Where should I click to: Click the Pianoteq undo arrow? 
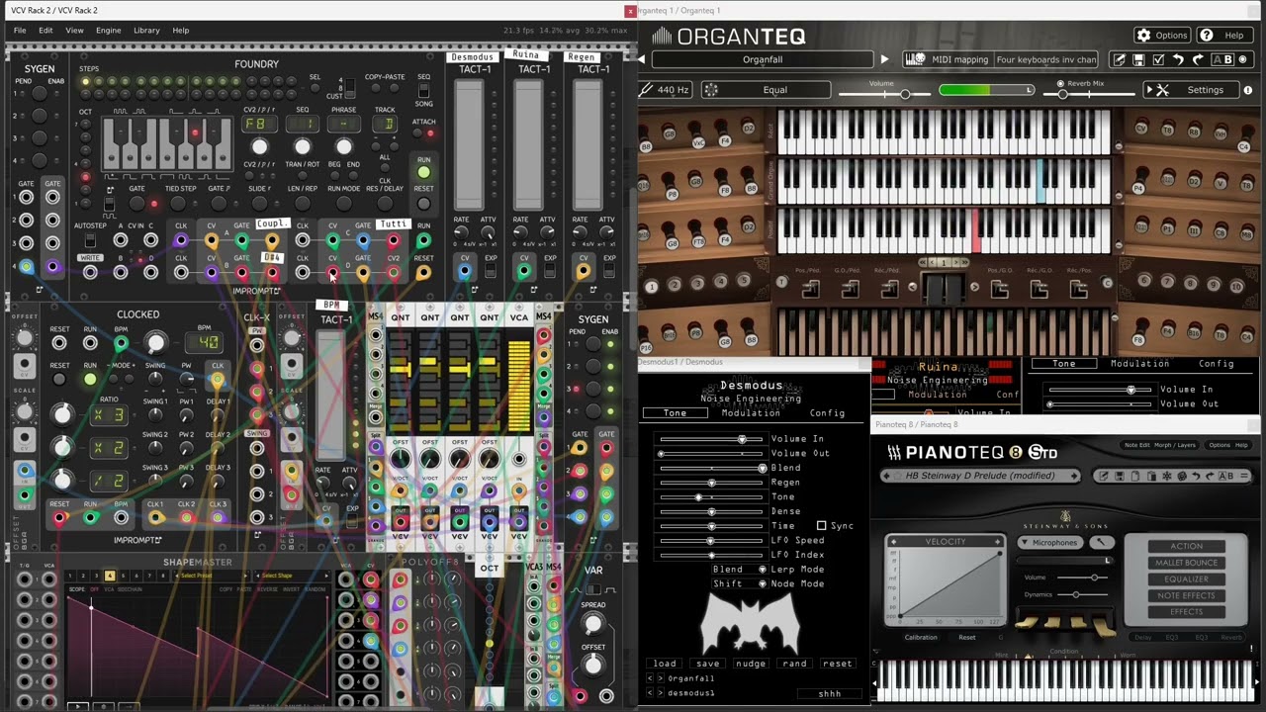point(1196,476)
